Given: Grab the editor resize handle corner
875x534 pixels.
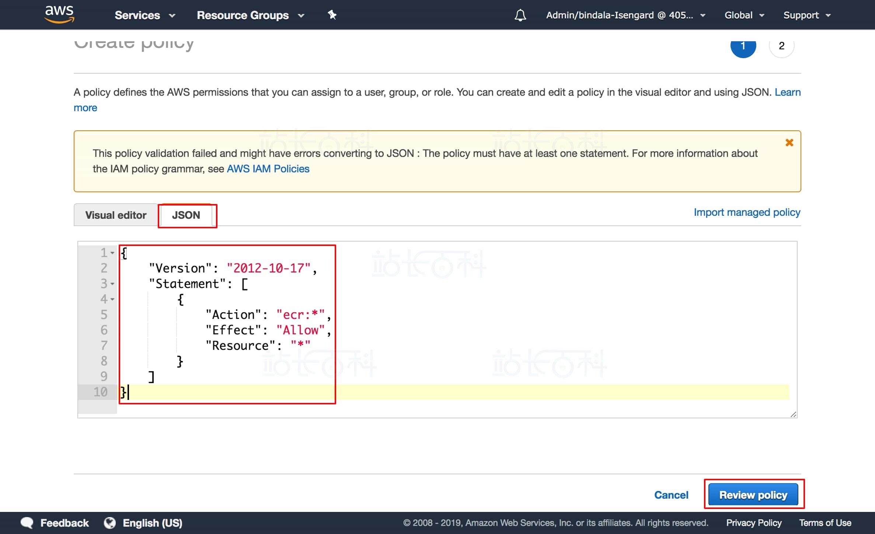Looking at the screenshot, I should pos(793,414).
